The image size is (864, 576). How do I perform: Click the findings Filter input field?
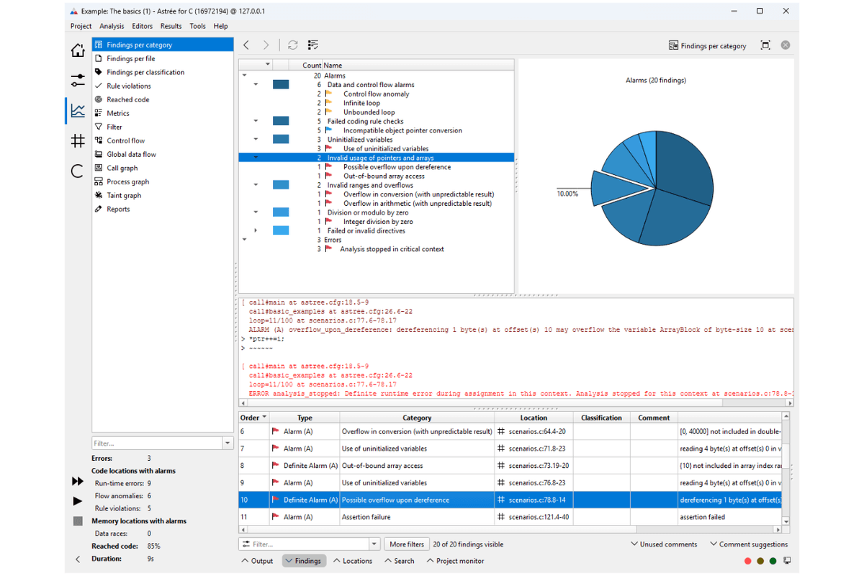click(x=310, y=544)
